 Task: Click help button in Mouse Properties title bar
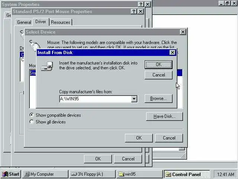(x=134, y=12)
